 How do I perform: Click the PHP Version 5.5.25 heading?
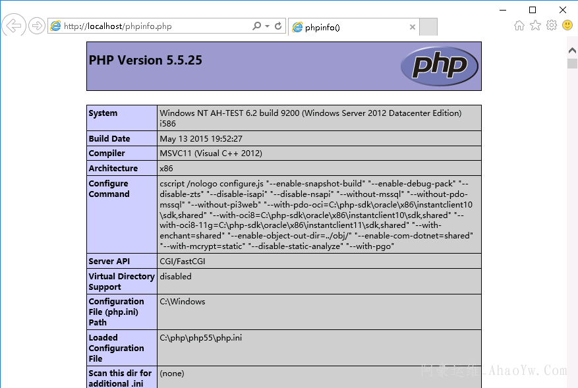coord(146,60)
